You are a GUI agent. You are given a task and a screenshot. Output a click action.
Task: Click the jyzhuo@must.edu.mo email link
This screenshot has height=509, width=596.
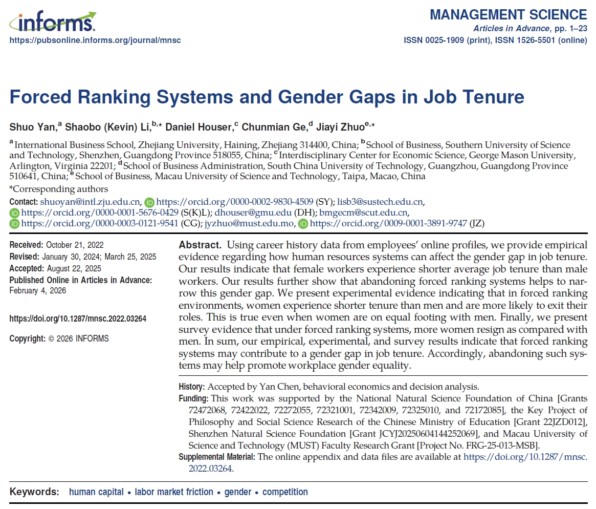coord(249,224)
